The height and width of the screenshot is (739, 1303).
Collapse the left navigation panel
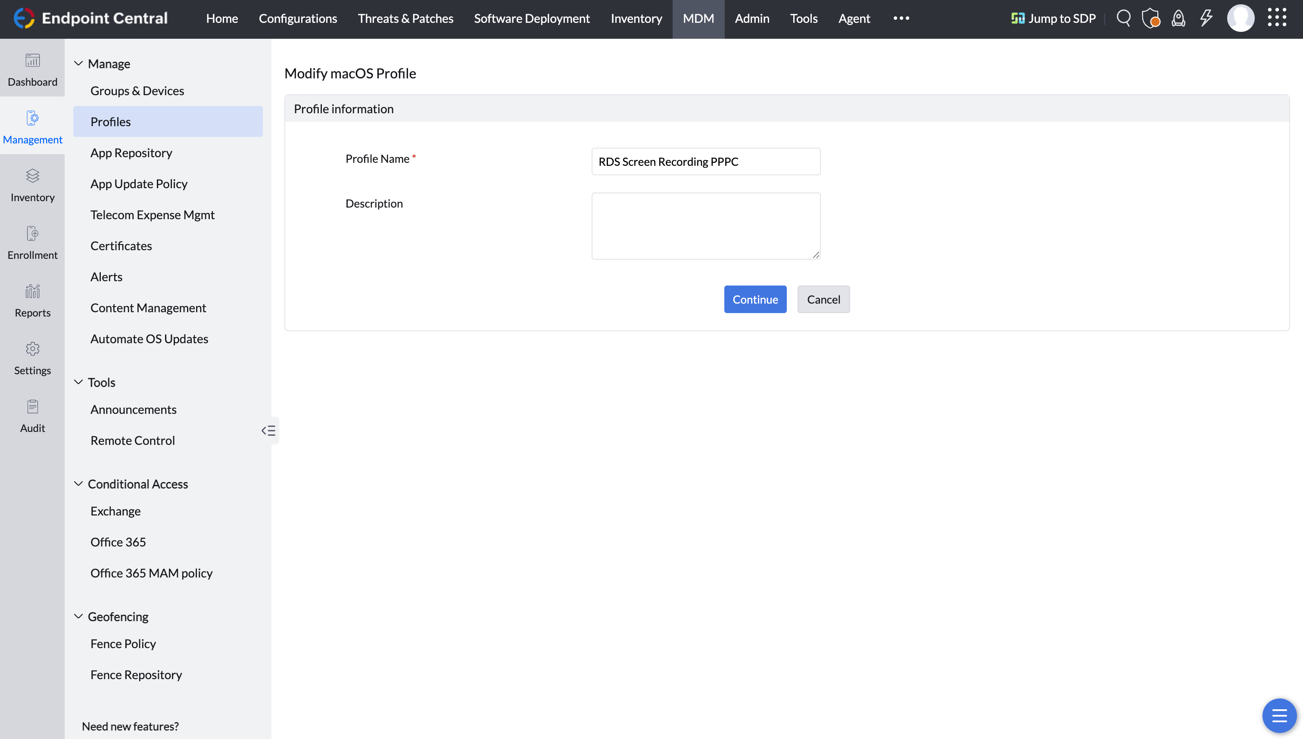click(x=268, y=431)
